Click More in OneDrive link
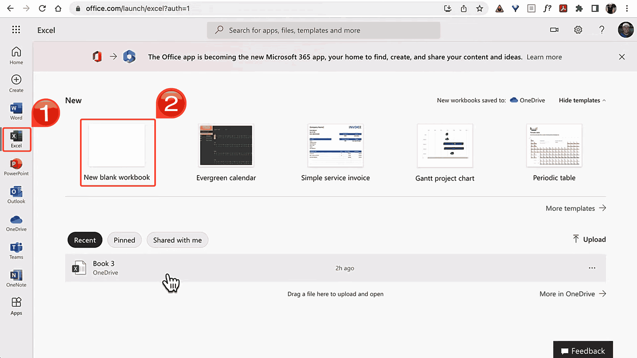 pos(573,294)
